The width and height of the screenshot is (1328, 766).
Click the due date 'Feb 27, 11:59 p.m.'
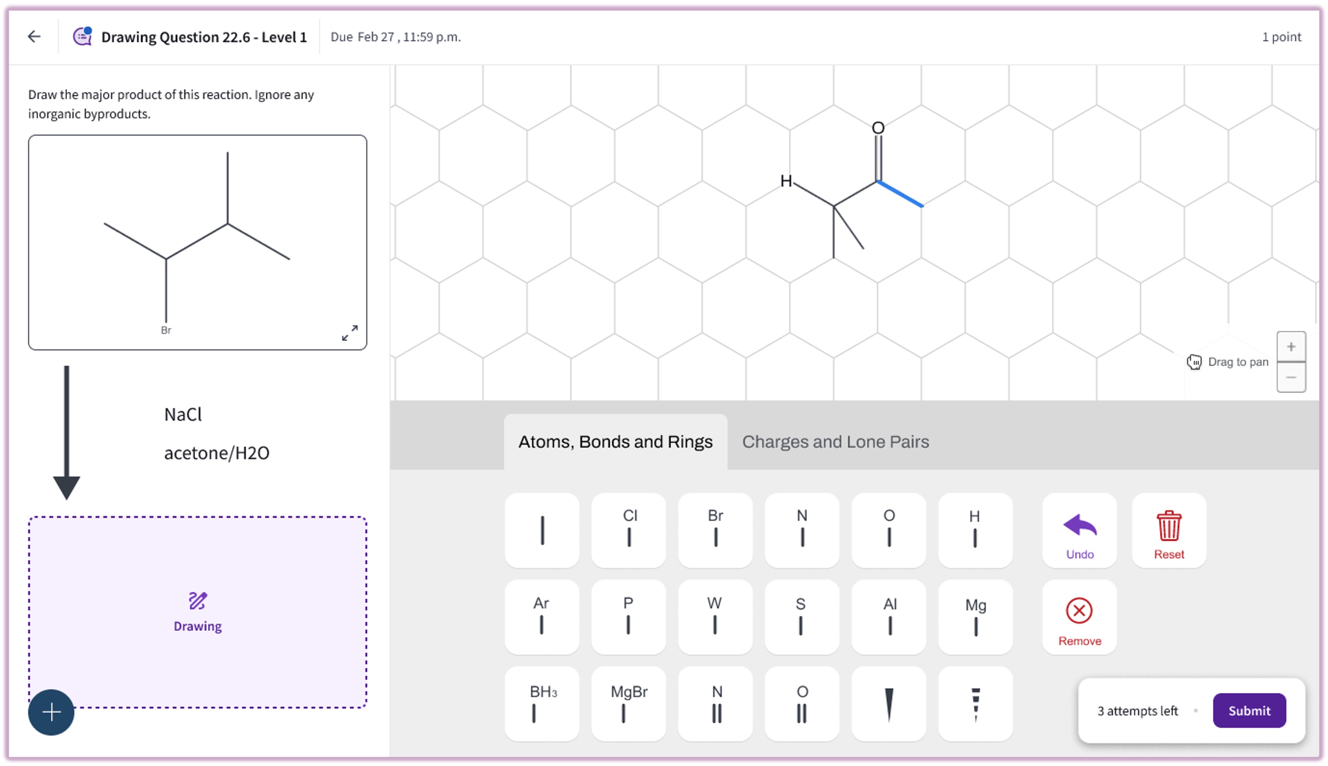coord(409,37)
